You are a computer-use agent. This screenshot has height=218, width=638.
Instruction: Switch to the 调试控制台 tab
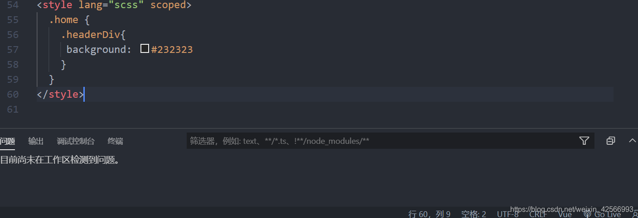pos(76,141)
